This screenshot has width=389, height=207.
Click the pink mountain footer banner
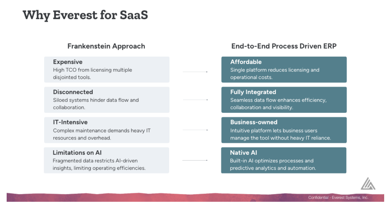[195, 197]
